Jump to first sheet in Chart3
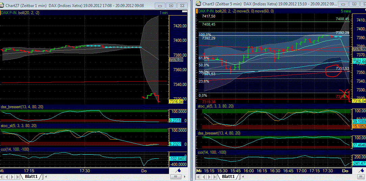 (x=198, y=176)
